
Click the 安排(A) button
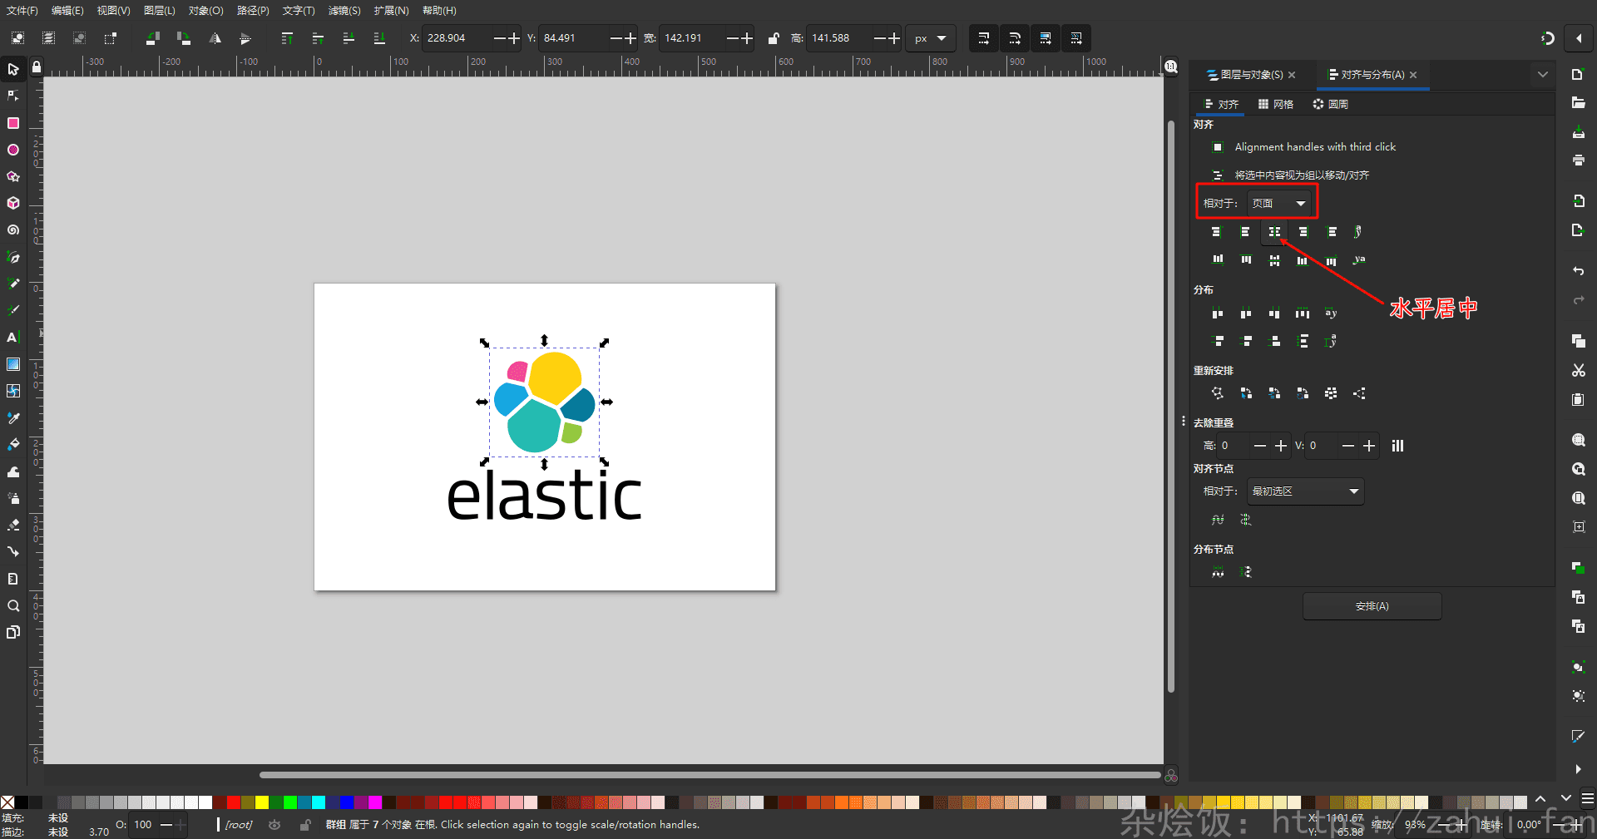1372,606
